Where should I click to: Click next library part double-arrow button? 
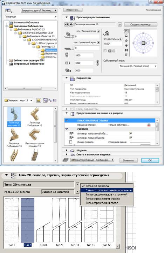(x=71, y=24)
